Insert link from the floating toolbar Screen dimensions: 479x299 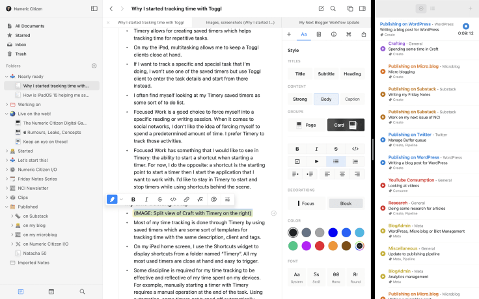coord(186,200)
